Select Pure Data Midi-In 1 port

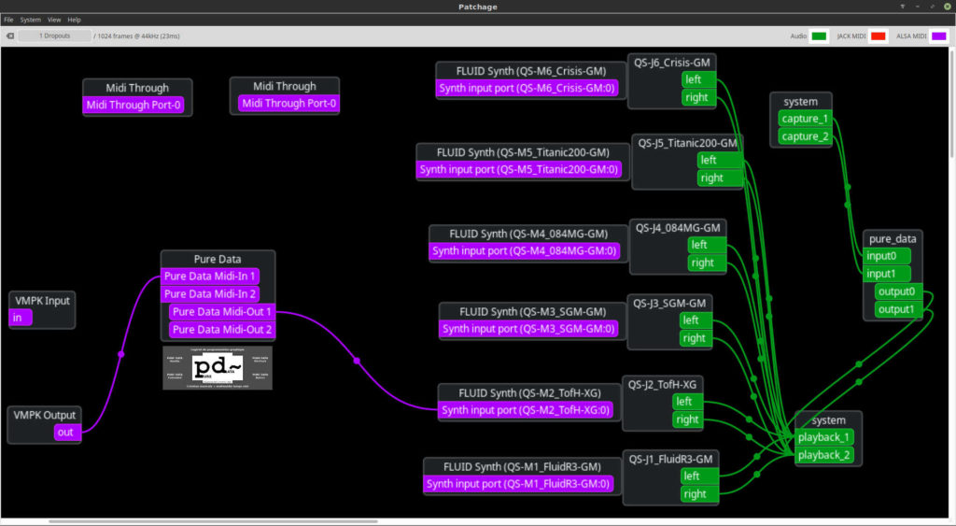[x=210, y=276]
